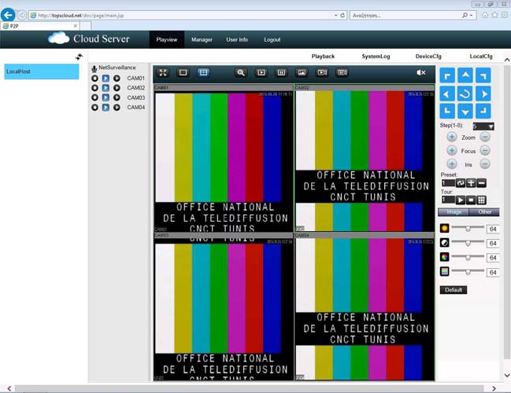
Task: Adjust the contrast slider
Action: [x=468, y=243]
